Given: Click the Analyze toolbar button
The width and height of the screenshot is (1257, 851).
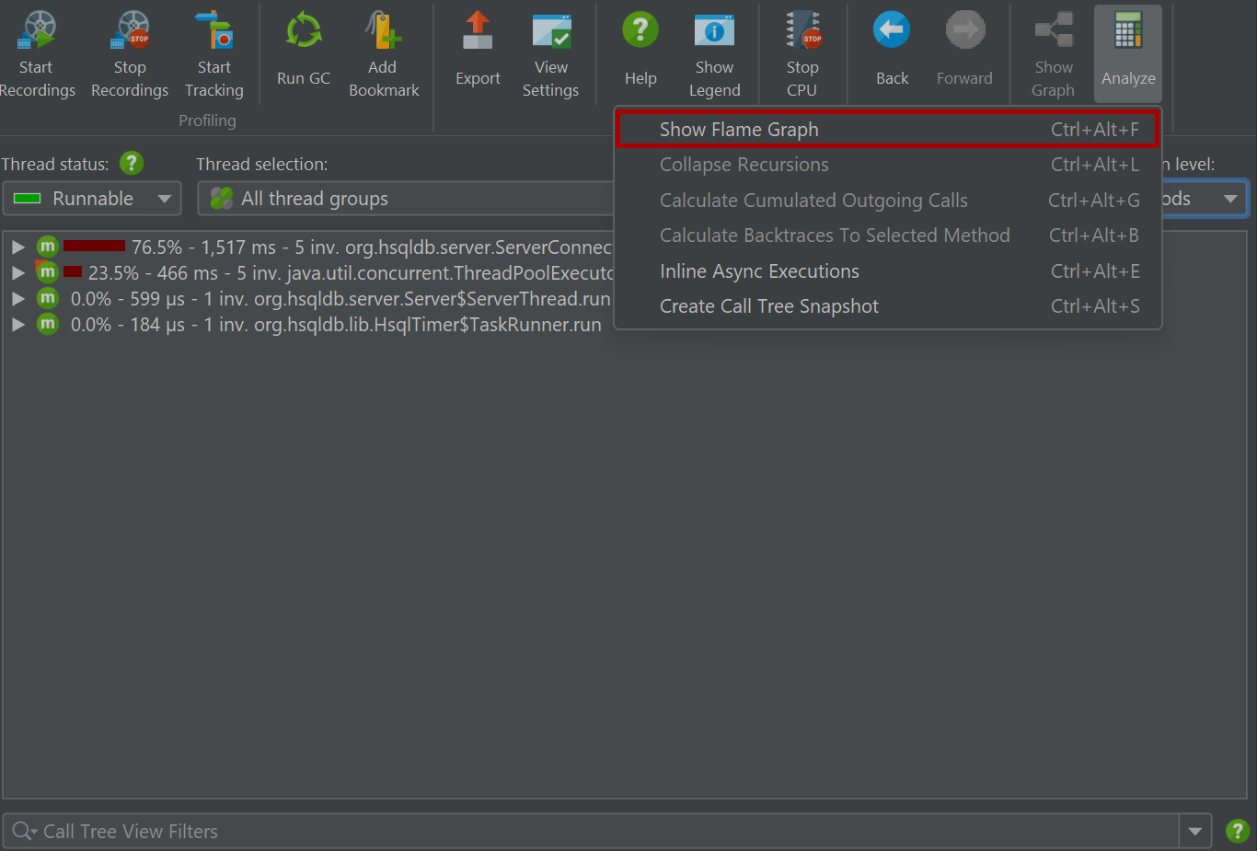Looking at the screenshot, I should (1128, 53).
